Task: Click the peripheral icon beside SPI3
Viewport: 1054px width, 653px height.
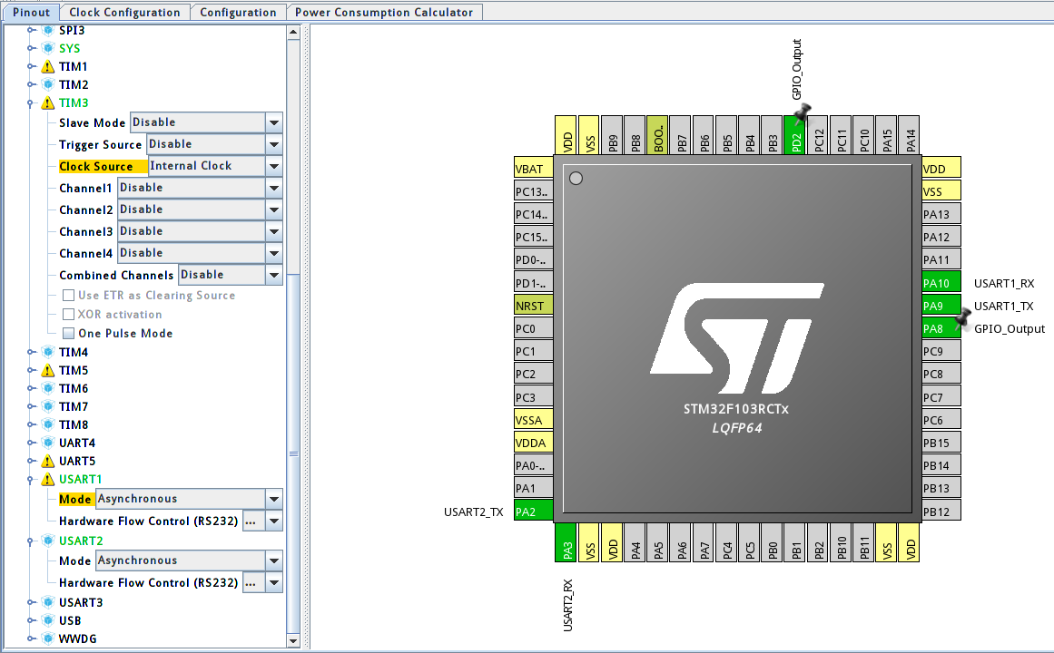Action: coord(48,30)
